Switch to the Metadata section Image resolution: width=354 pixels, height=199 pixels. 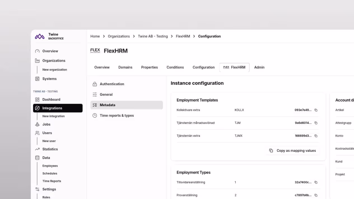[108, 105]
